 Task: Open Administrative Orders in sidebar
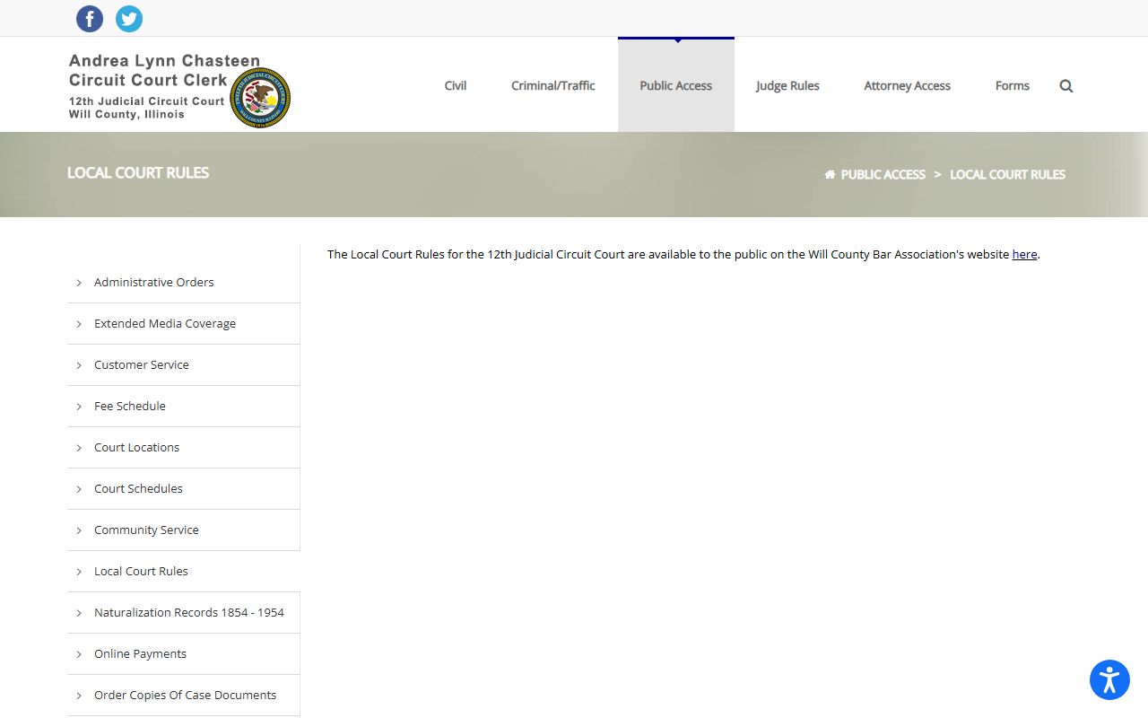click(x=154, y=282)
